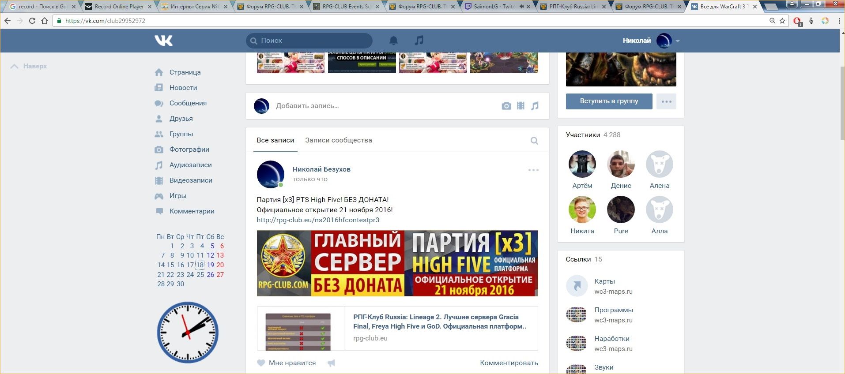Open the VK logo home link
Image resolution: width=845 pixels, height=374 pixels.
tap(163, 41)
